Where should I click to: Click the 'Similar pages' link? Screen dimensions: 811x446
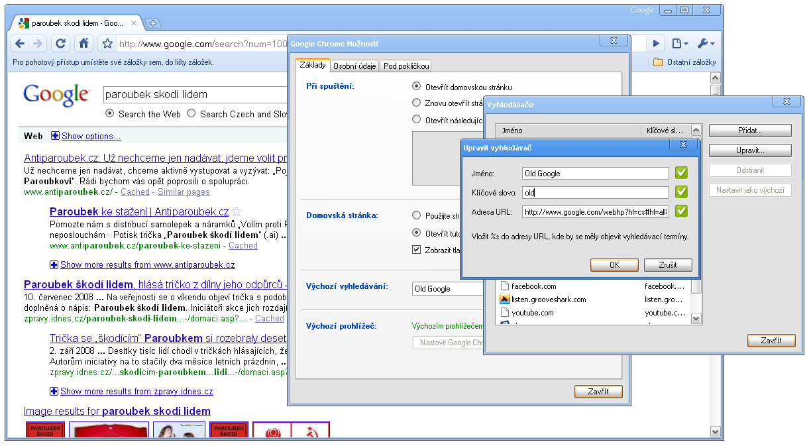(184, 192)
